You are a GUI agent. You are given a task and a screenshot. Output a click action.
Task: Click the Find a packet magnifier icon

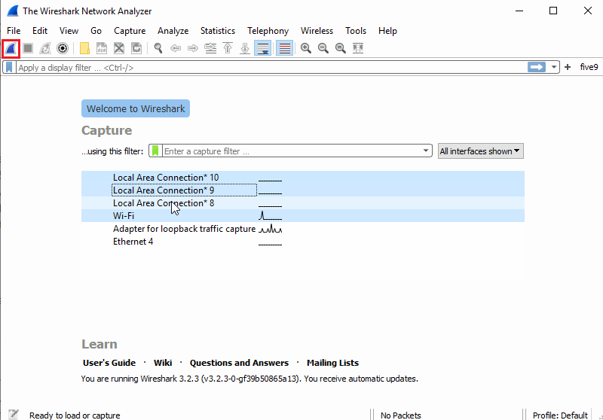(158, 48)
